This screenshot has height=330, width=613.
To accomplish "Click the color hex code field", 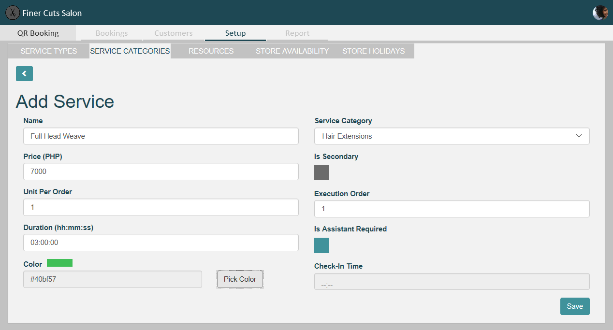I will [x=113, y=279].
